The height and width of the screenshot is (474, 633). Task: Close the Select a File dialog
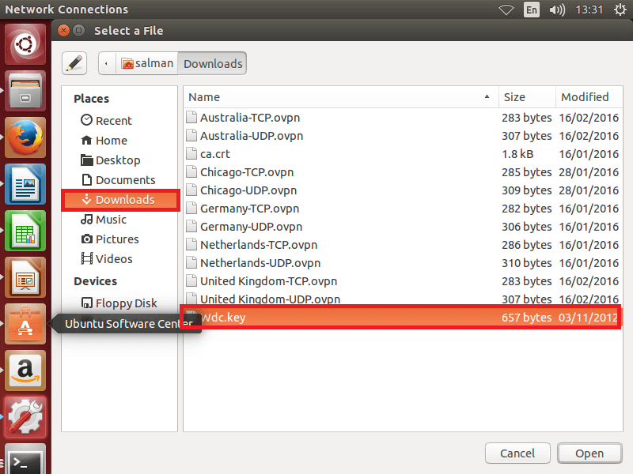pyautogui.click(x=64, y=30)
